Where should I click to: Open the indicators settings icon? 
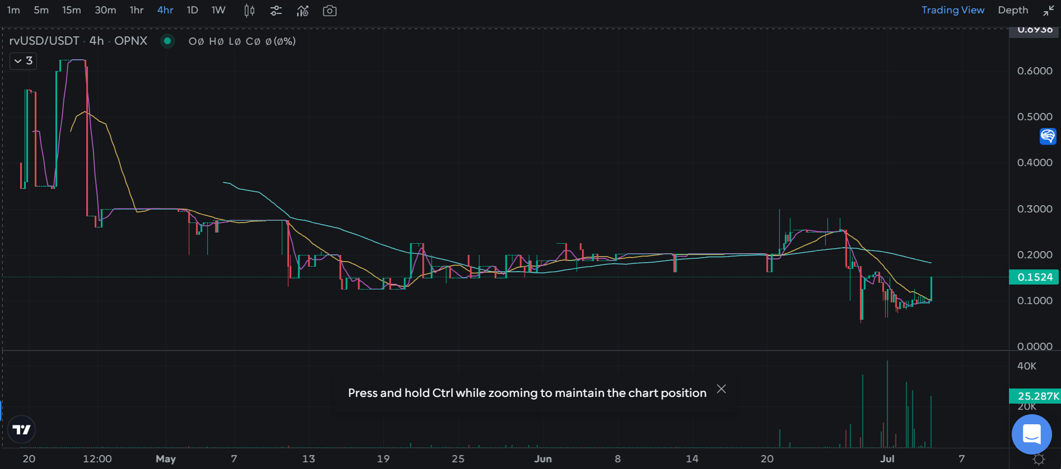click(302, 11)
